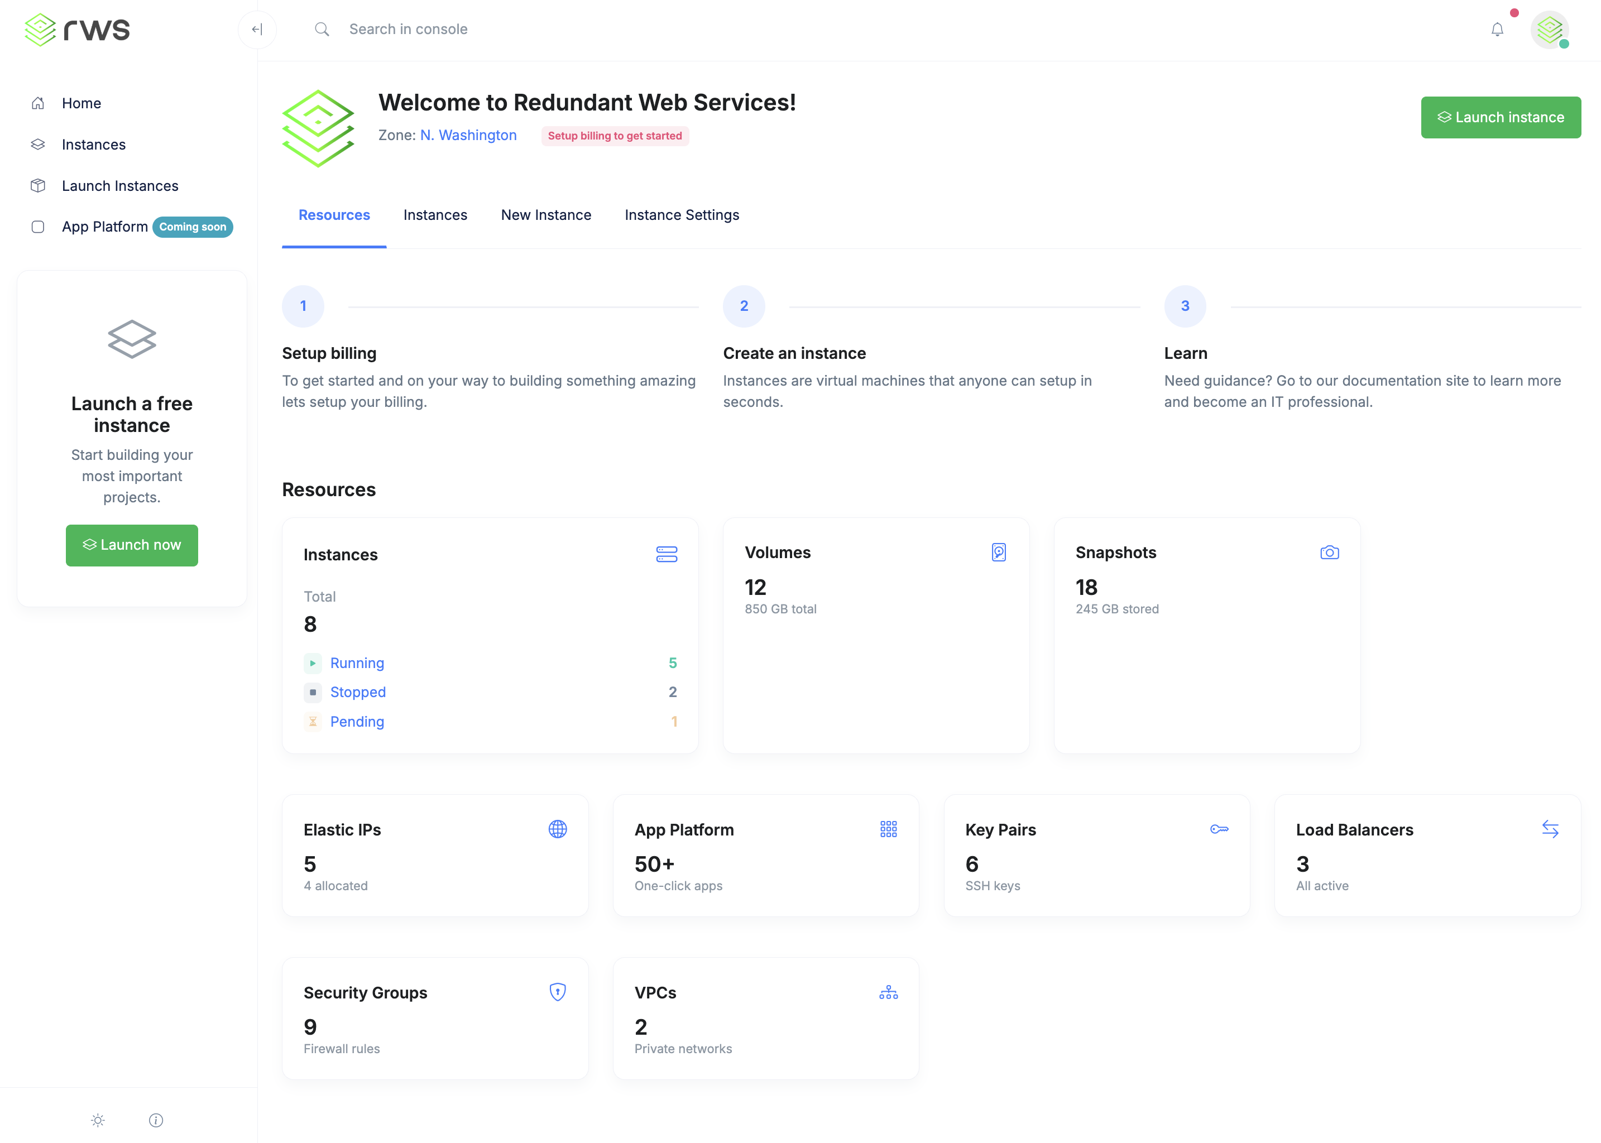Open the info icon in sidebar footer
Image resolution: width=1601 pixels, height=1143 pixels.
tap(156, 1120)
